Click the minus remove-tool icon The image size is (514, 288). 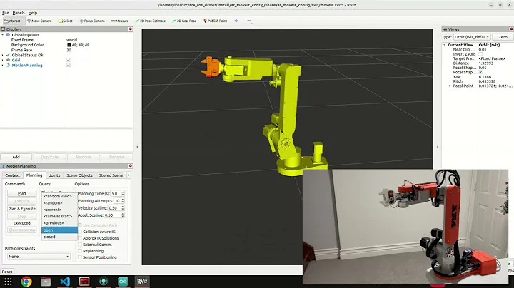(x=249, y=21)
